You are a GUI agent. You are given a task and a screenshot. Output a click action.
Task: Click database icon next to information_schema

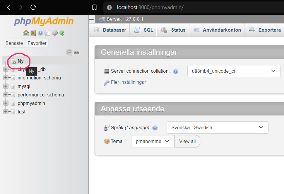[13, 78]
